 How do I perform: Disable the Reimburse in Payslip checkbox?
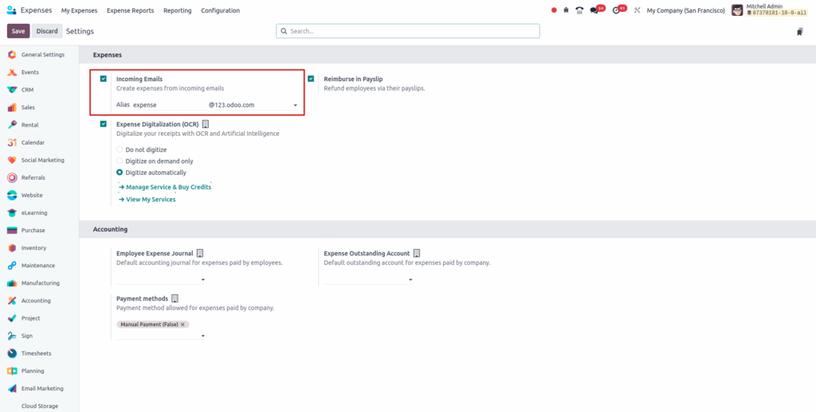coord(311,79)
